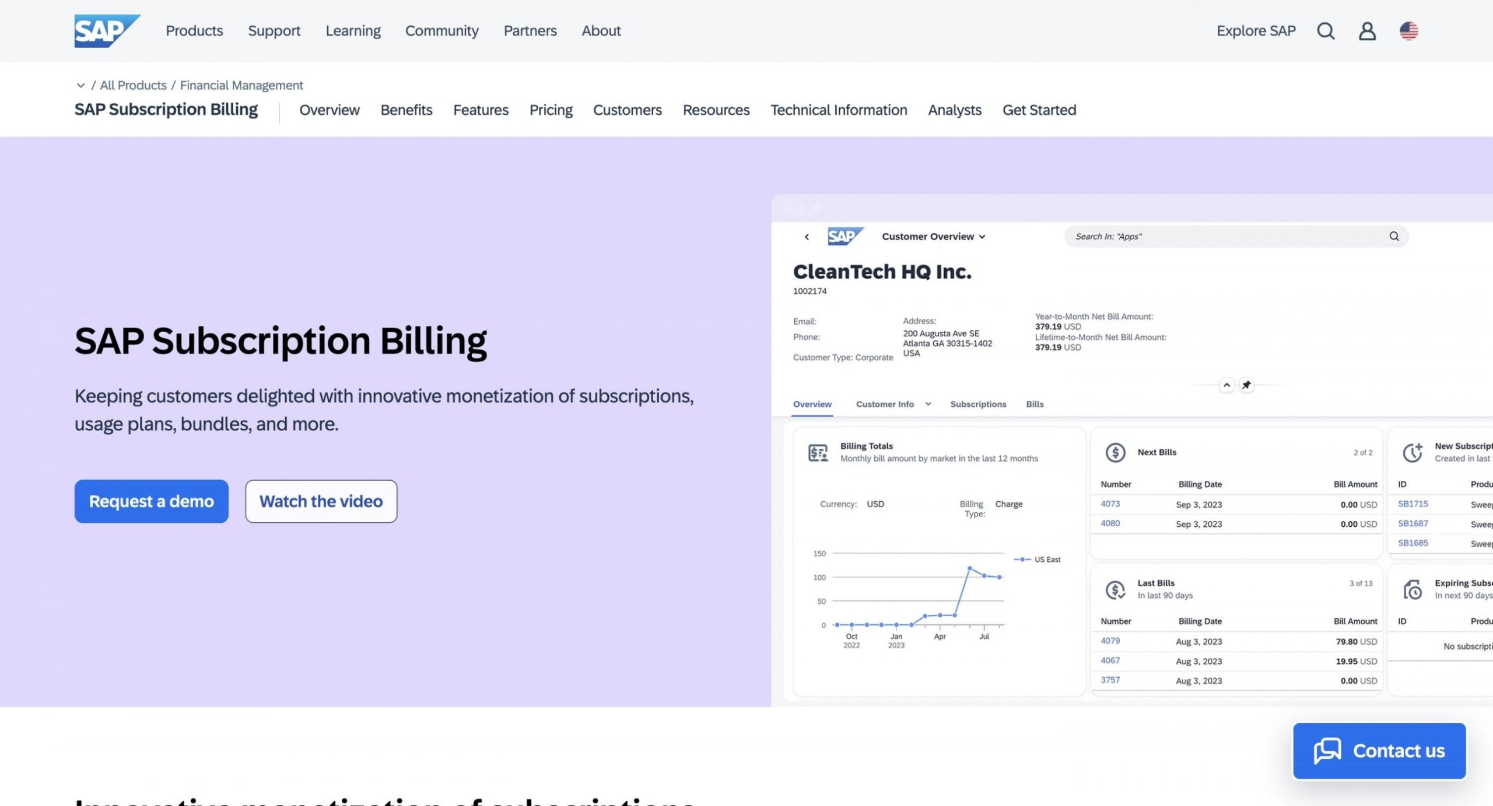Image resolution: width=1493 pixels, height=806 pixels.
Task: Jump to the Get Started section
Action: point(1039,110)
